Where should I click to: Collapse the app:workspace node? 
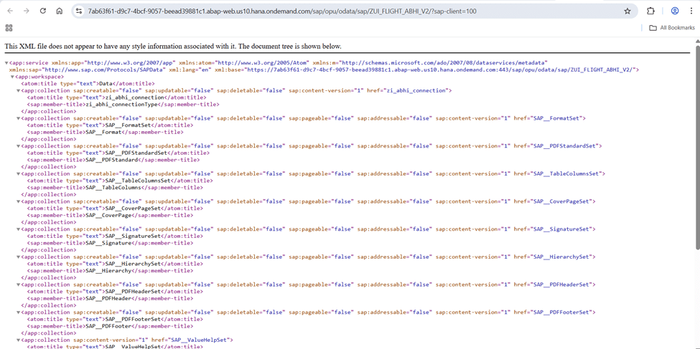coord(12,77)
